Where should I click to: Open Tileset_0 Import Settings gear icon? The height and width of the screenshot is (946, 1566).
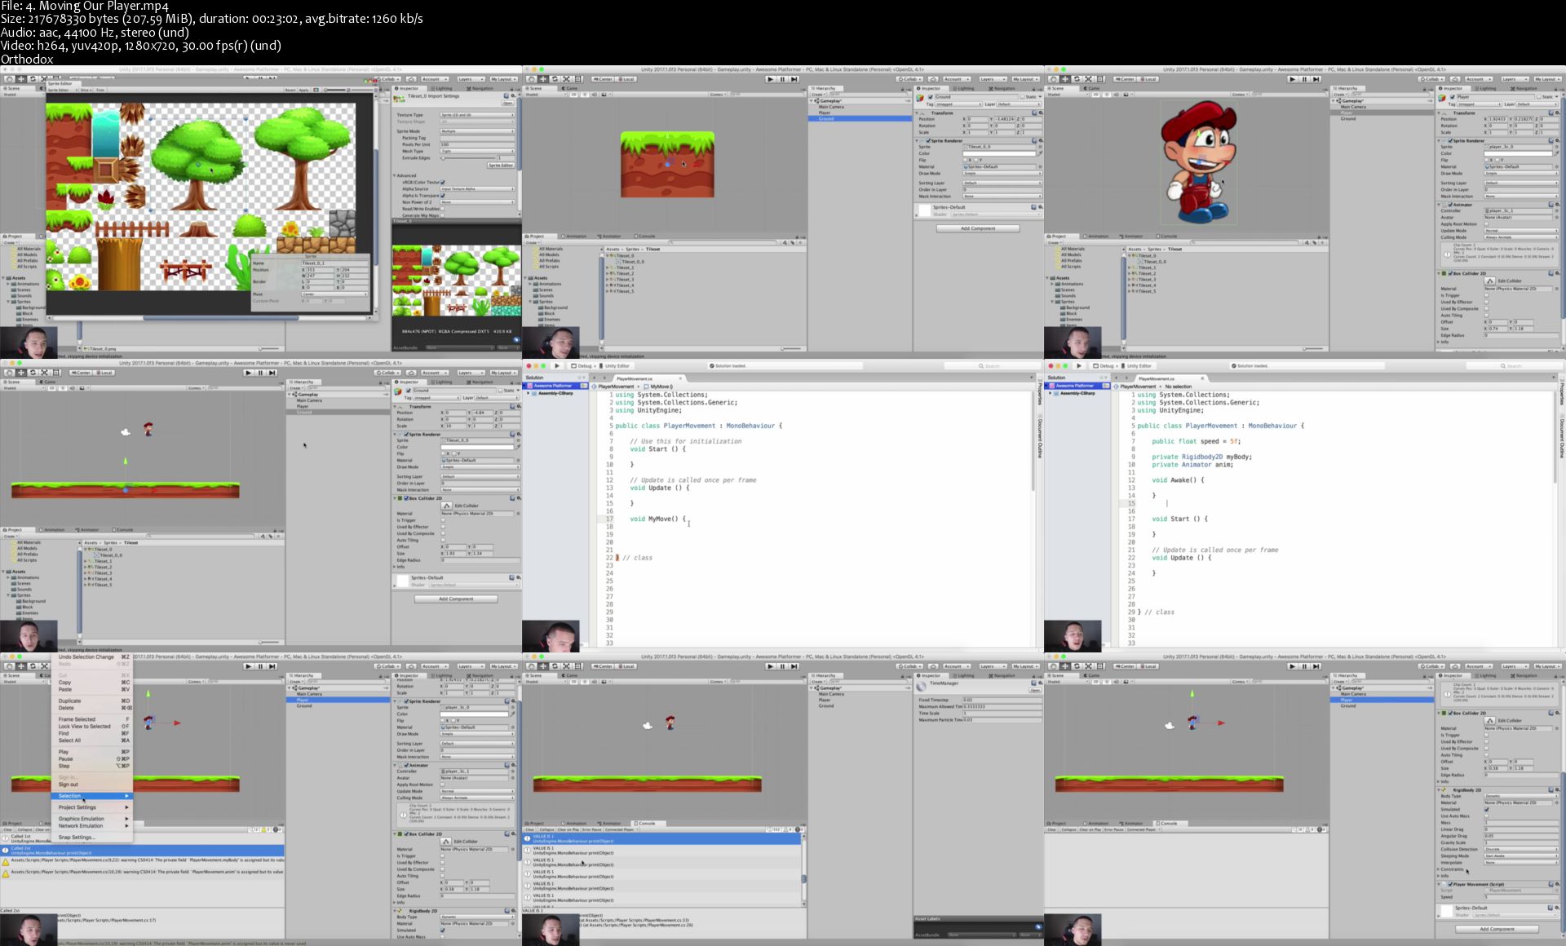[513, 95]
